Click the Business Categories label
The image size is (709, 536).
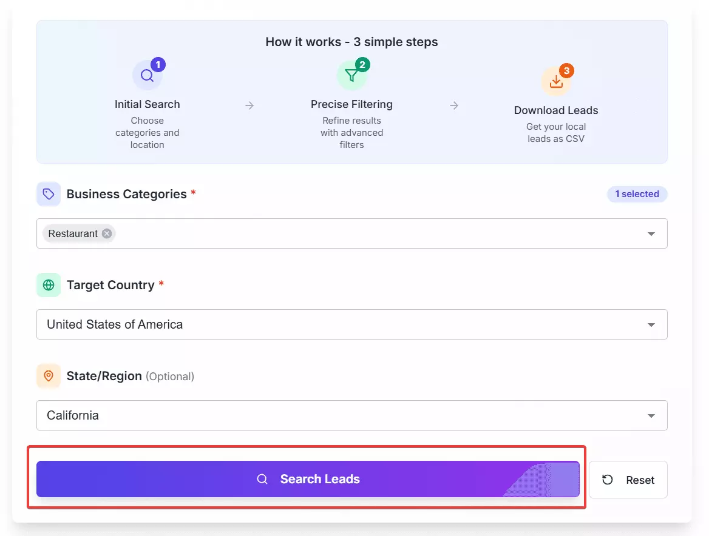pos(127,194)
